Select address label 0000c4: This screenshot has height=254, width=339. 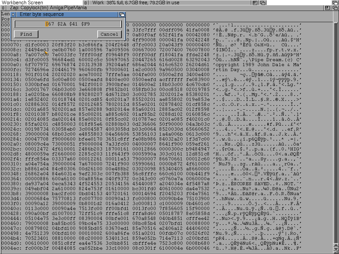click(12, 60)
